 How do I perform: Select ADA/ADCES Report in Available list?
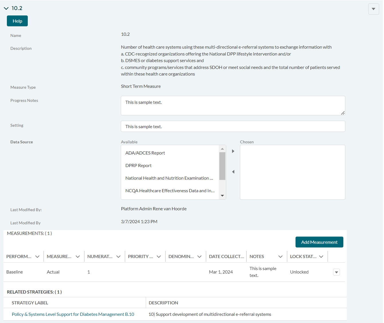pos(145,153)
